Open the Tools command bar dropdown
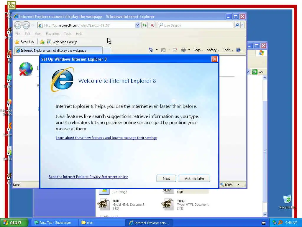This screenshot has width=302, height=227. (228, 50)
